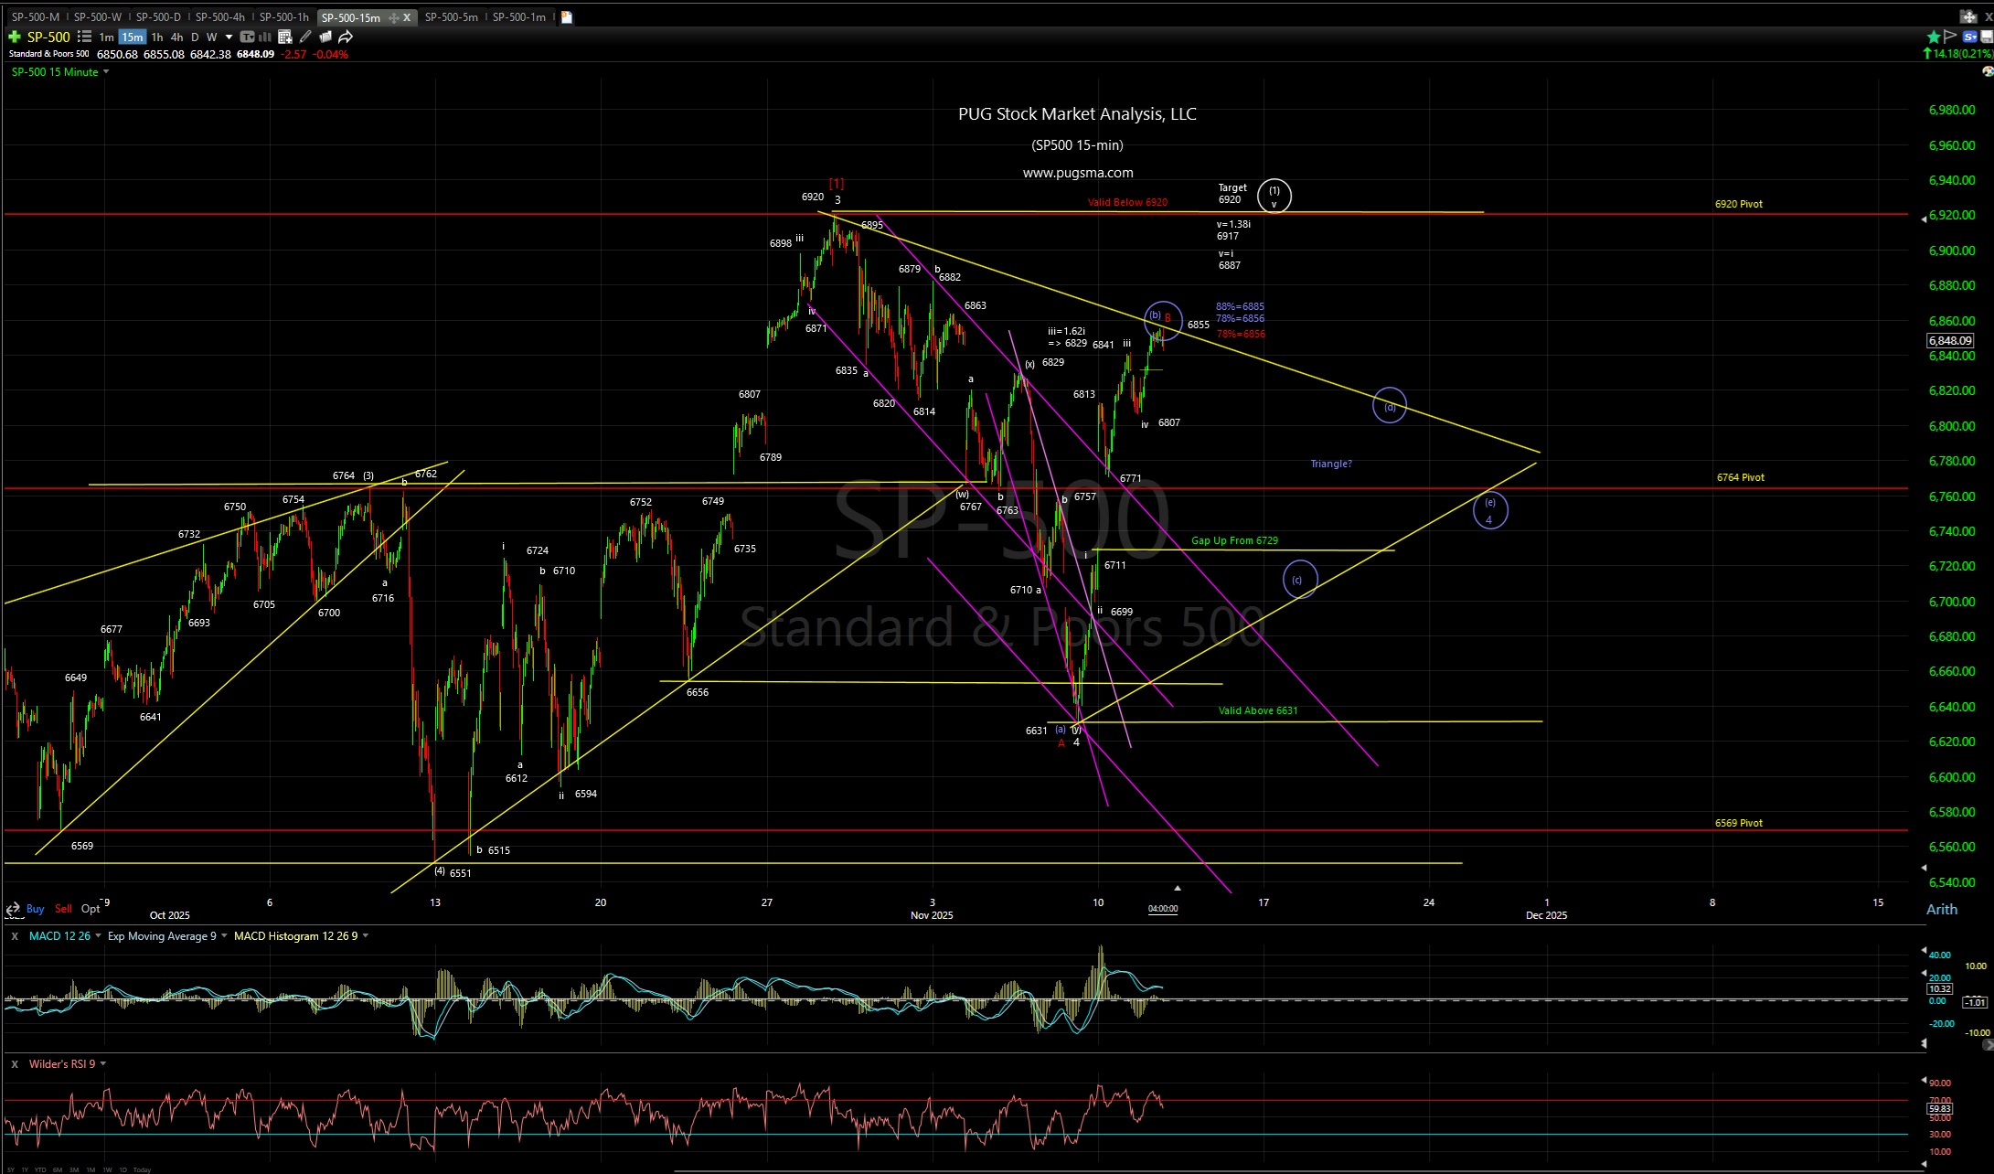Remove the MACD panel using its X control
The height and width of the screenshot is (1174, 1994).
(14, 935)
